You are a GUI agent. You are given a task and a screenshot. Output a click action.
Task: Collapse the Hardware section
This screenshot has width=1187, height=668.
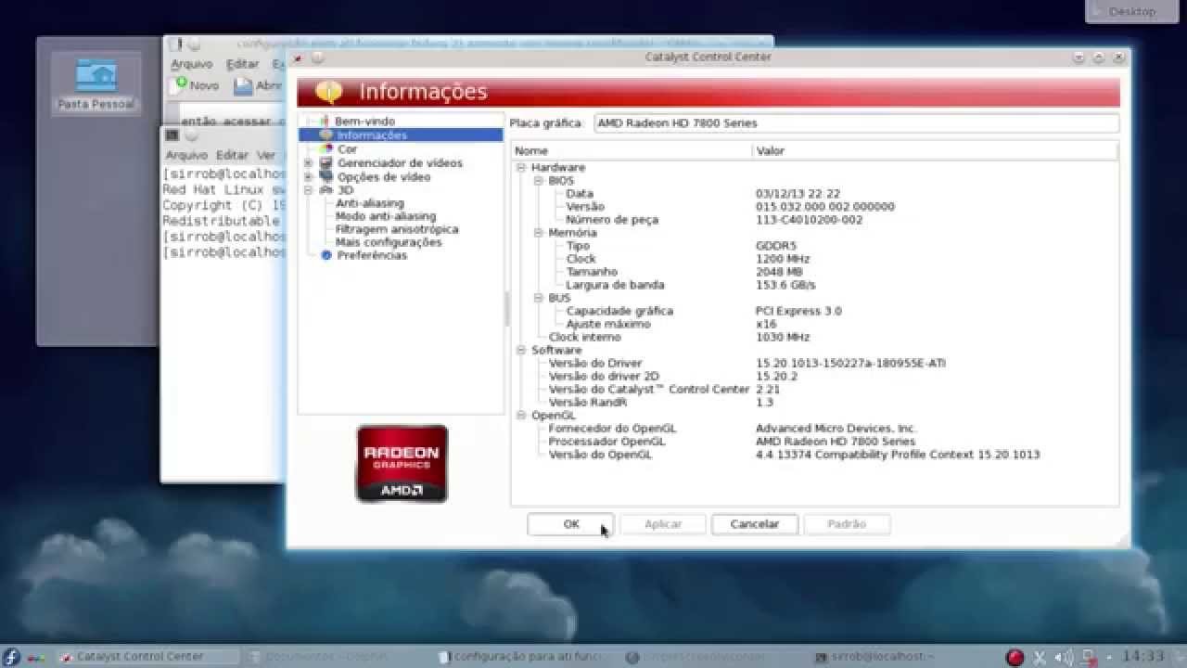521,168
